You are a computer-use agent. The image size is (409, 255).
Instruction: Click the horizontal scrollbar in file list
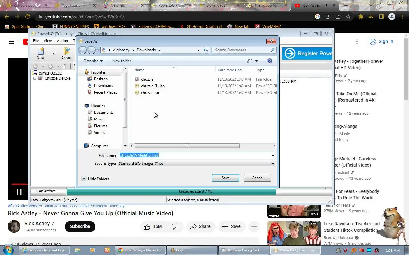point(187,146)
